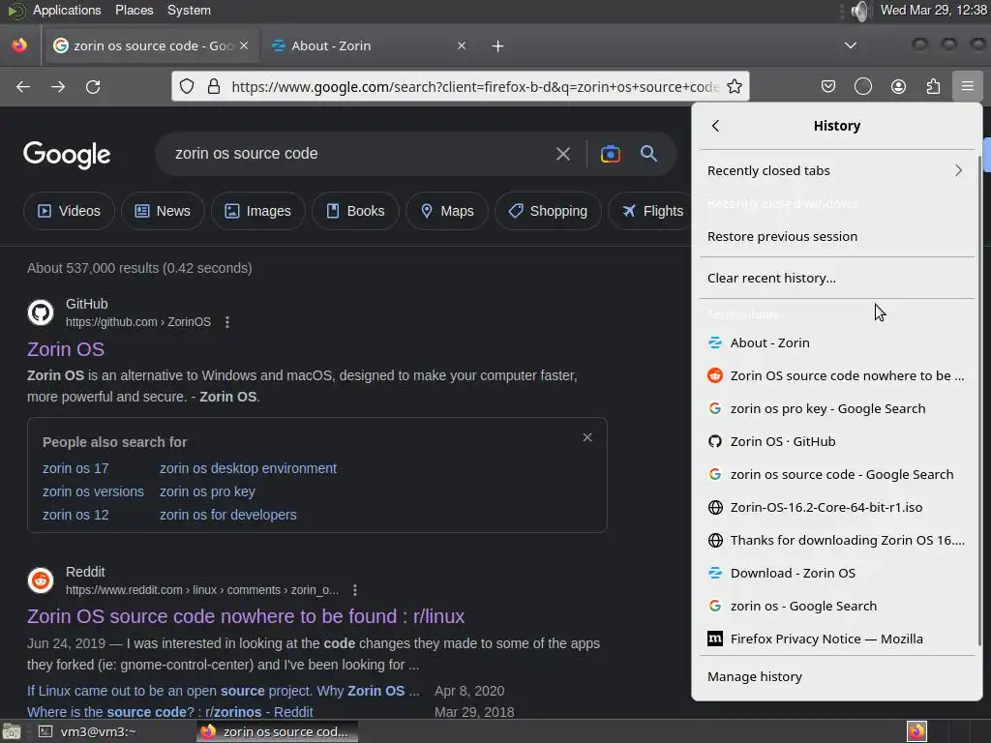This screenshot has height=743, width=991.
Task: Open the System menu
Action: tap(189, 10)
